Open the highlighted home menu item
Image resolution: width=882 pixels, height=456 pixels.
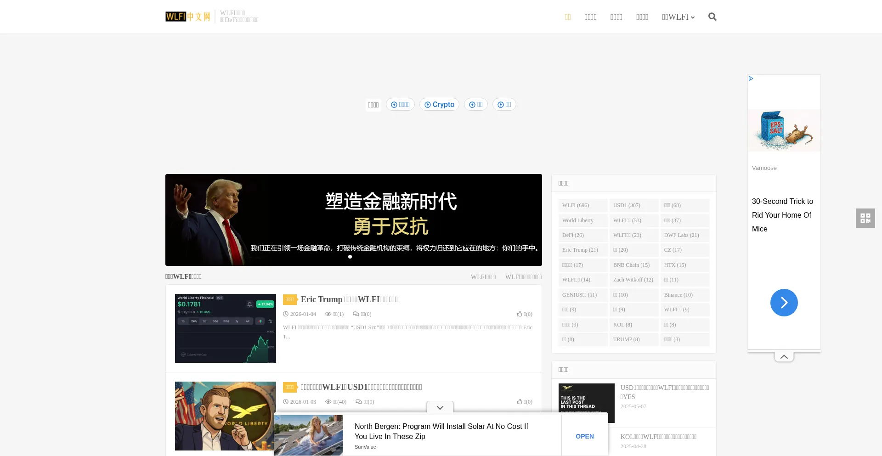point(568,17)
